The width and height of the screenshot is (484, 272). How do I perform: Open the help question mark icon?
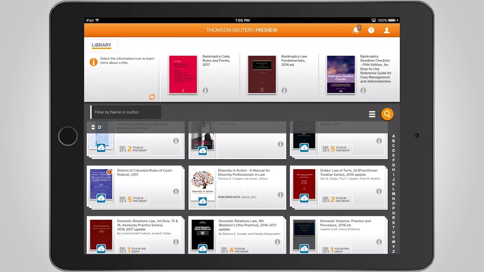click(x=371, y=30)
